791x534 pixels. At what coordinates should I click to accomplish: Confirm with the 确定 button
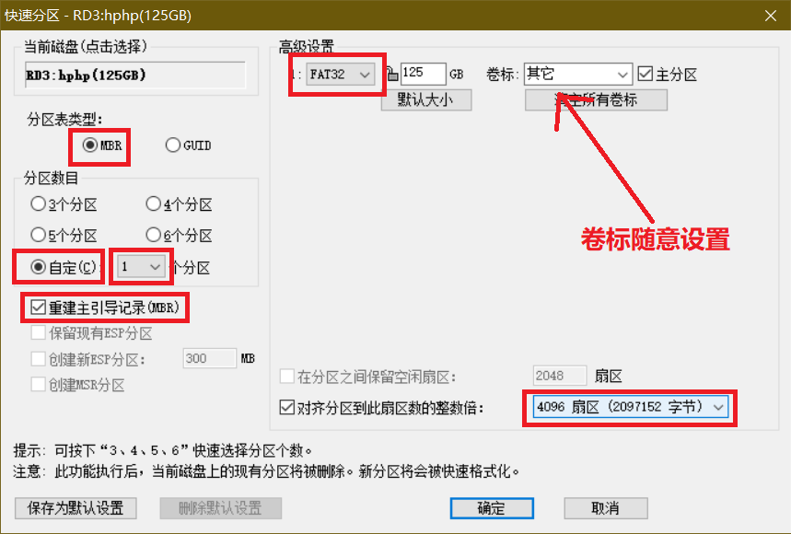(491, 508)
